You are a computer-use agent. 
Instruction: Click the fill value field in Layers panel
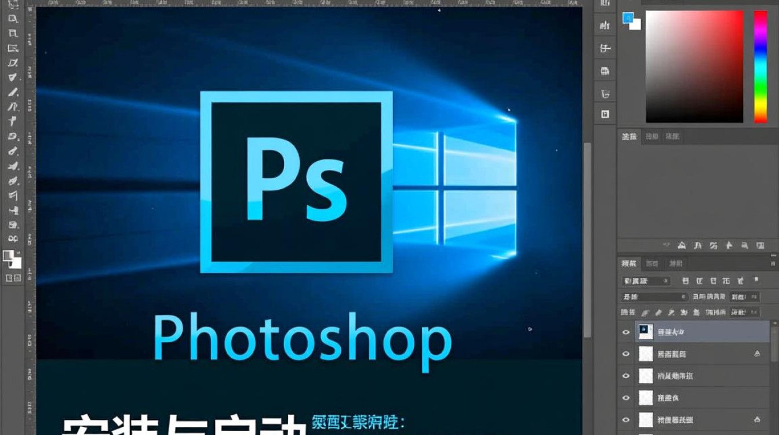745,312
